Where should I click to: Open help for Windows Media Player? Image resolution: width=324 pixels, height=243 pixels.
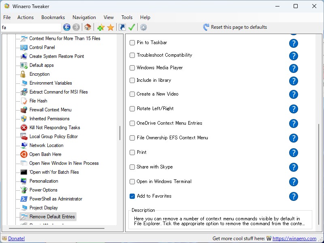click(x=293, y=68)
